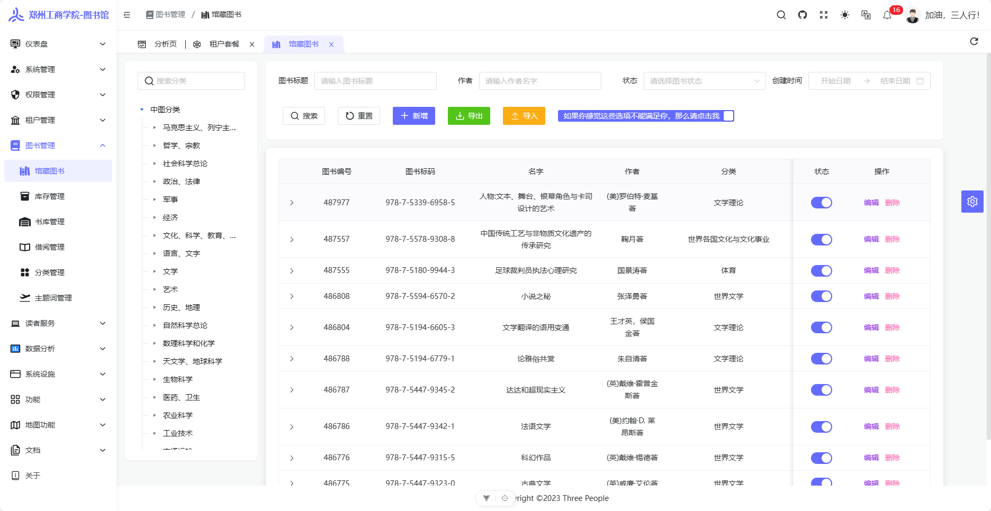The width and height of the screenshot is (991, 511).
Task: Open 库存管理 sidebar item
Action: point(58,196)
